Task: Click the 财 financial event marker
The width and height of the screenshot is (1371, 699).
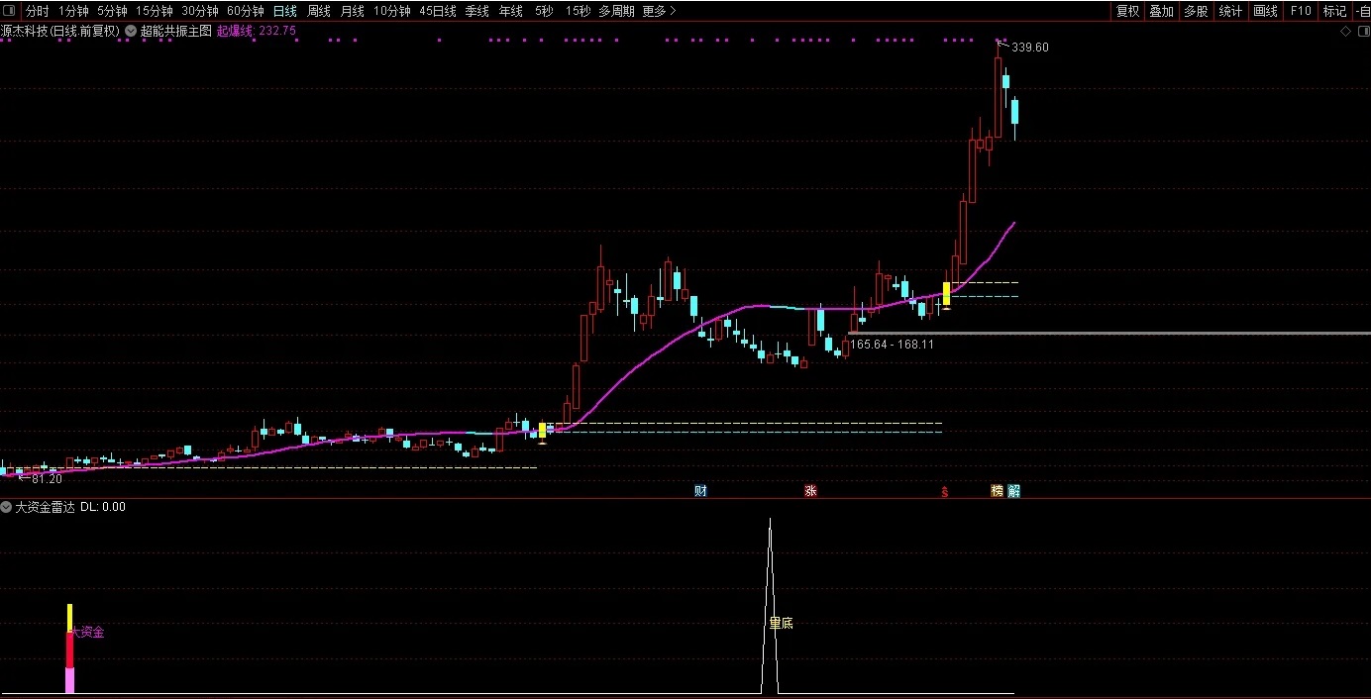Action: pos(700,491)
